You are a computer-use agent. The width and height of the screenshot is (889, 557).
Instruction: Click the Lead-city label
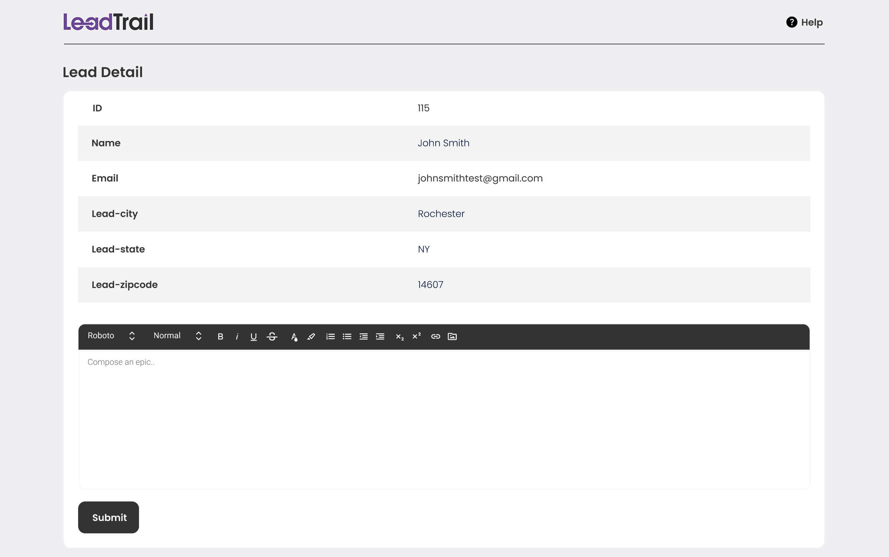pos(114,214)
